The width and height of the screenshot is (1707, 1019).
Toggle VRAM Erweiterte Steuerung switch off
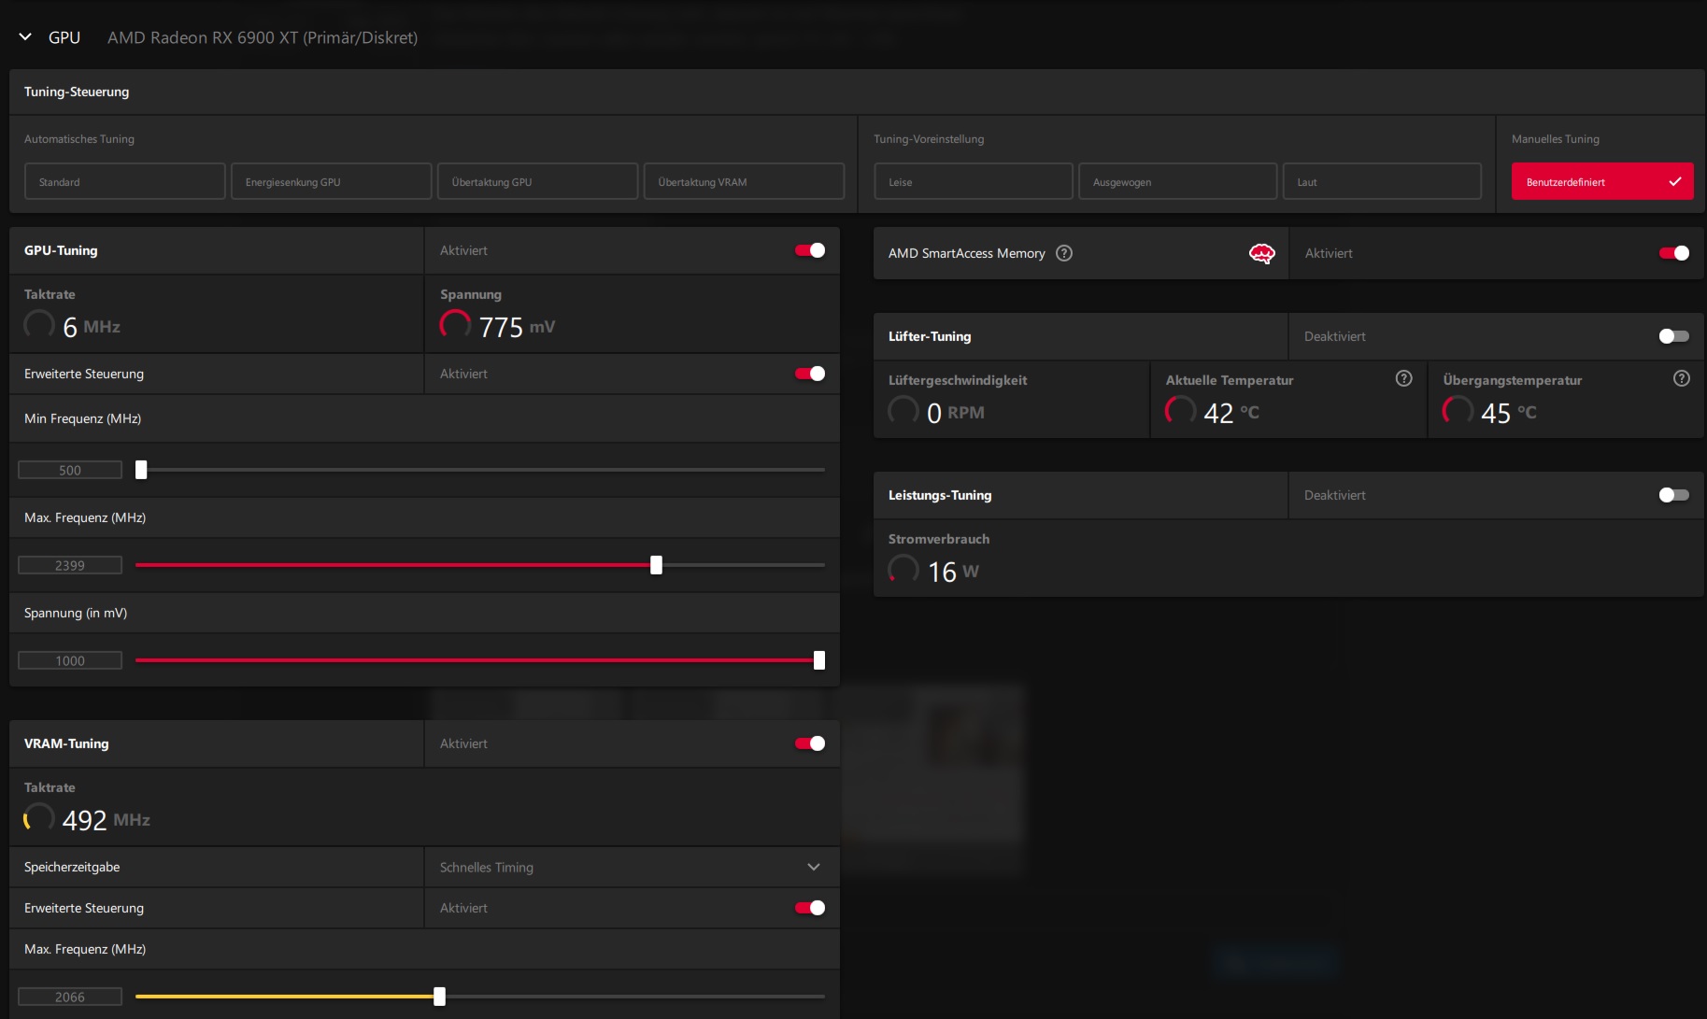(810, 908)
